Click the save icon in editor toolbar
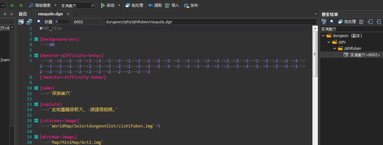This screenshot has width=383, height=145. point(21,22)
